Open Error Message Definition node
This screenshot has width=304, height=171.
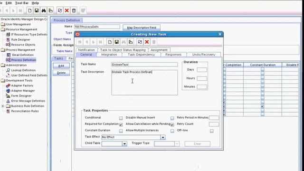(26, 101)
